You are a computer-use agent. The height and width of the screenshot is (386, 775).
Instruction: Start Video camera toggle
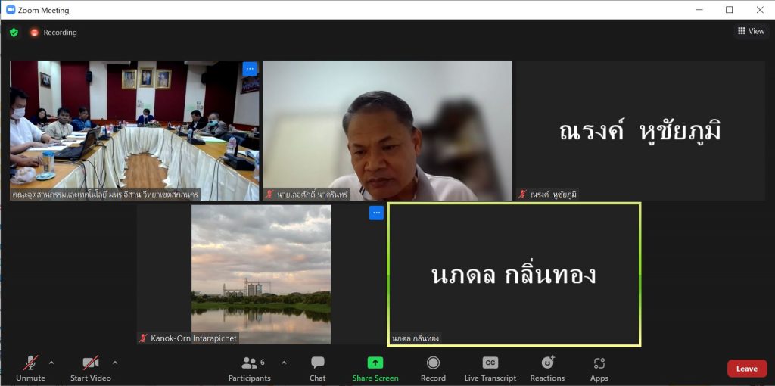(90, 368)
